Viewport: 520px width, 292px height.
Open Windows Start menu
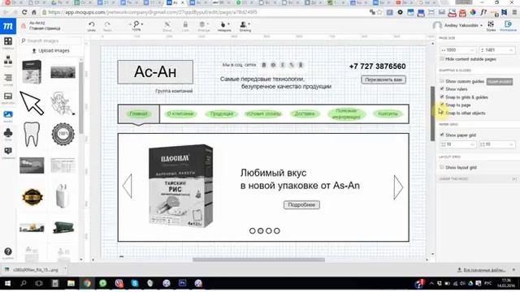[7, 283]
